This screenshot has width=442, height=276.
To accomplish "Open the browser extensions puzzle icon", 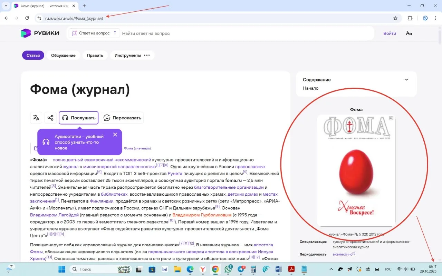I will 410,18.
